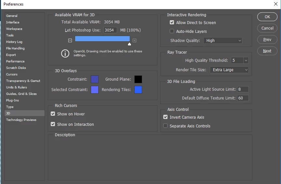Click the Rendering Tiles color swatch
Viewport: 281px width, 184px height.
138,90
